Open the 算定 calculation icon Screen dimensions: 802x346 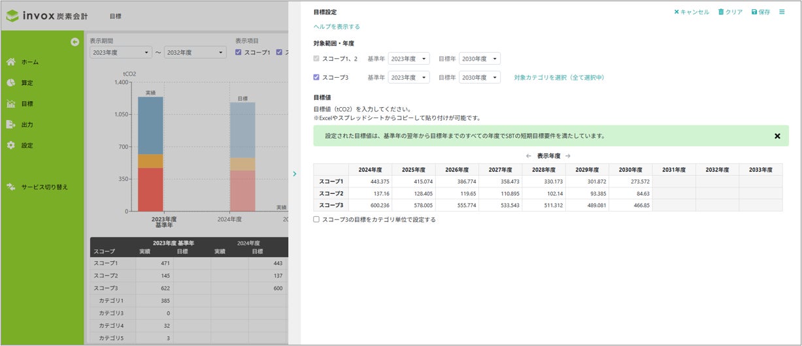coord(11,83)
